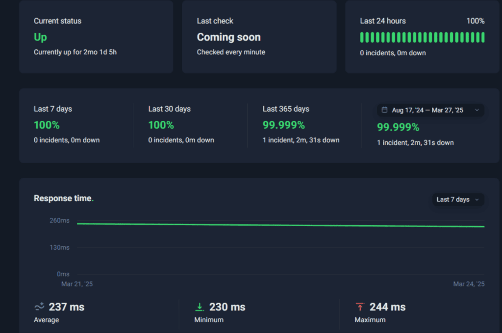Screen dimensions: 502x333
Task: Click the green response time line
Action: (280, 225)
